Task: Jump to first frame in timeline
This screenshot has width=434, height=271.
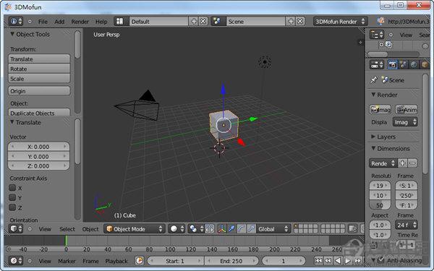Action: (x=318, y=261)
